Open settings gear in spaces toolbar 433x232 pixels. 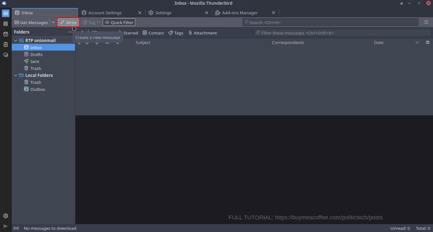click(x=6, y=216)
